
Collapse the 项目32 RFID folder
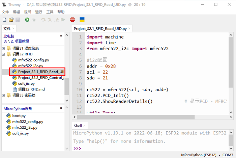click(x=3, y=54)
